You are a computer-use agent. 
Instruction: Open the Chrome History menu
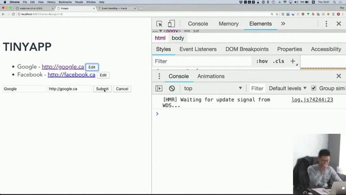51,2
